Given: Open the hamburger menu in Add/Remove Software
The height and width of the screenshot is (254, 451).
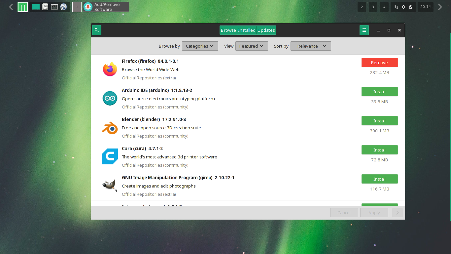Looking at the screenshot, I should pyautogui.click(x=364, y=30).
